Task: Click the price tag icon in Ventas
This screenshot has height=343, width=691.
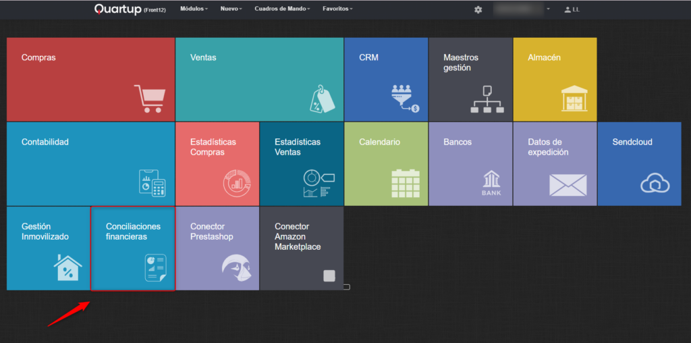Action: (322, 99)
